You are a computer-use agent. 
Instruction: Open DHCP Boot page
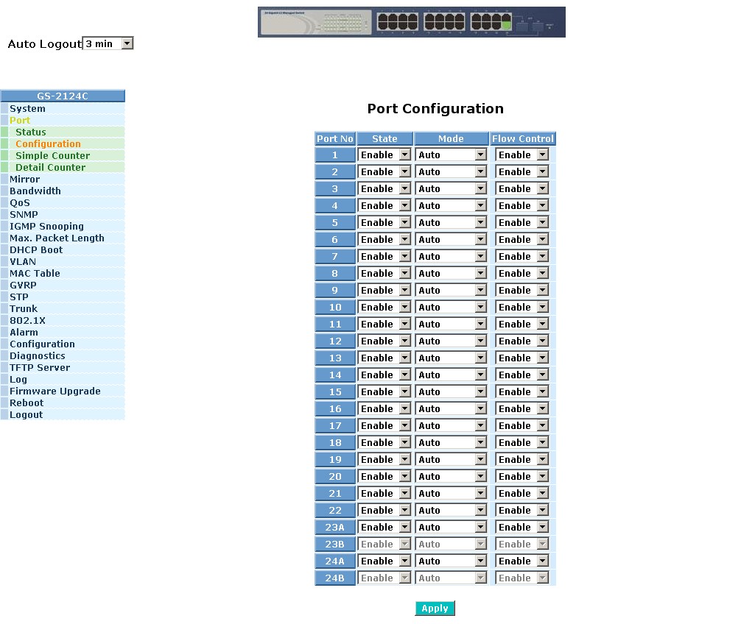click(36, 250)
